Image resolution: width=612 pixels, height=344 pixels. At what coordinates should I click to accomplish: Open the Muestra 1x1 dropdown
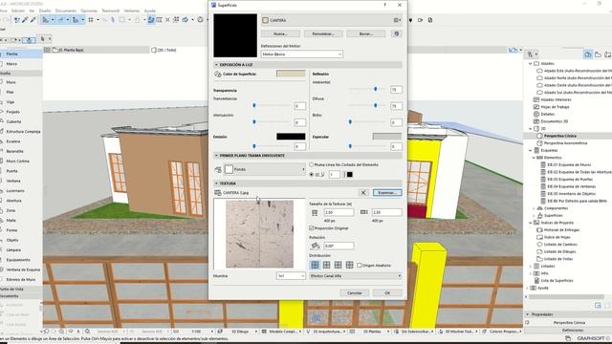coord(291,276)
